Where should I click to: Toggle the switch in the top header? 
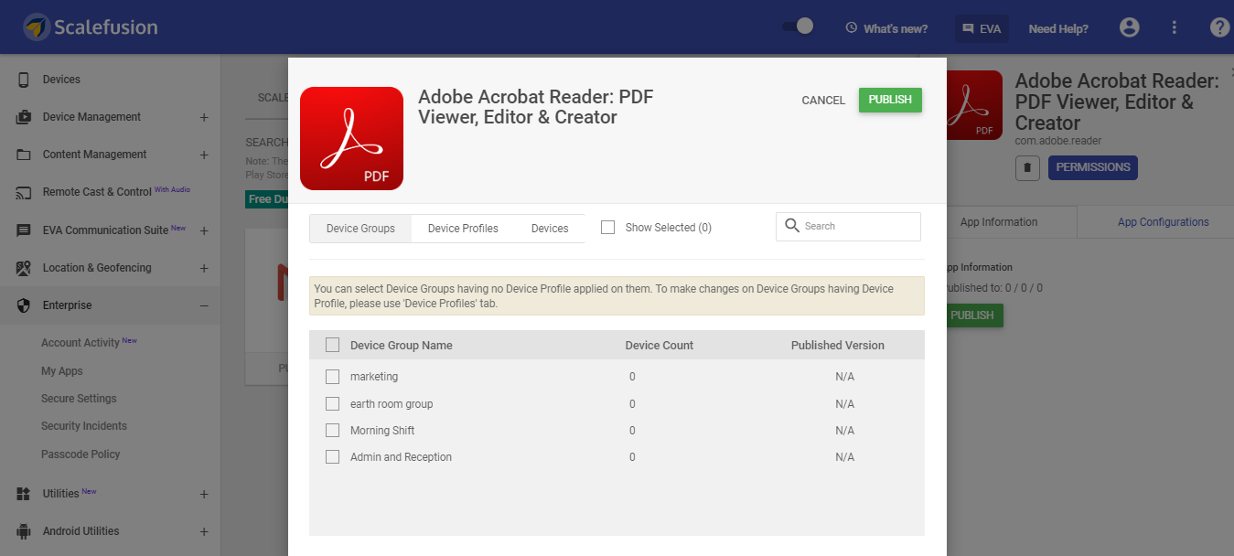click(x=798, y=27)
